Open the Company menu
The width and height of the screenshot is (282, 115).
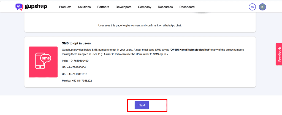click(145, 7)
